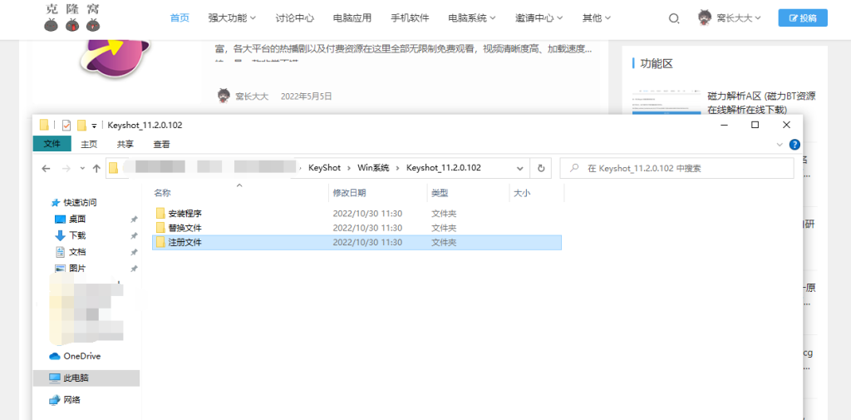851x420 pixels.
Task: Click the 网络 network icon
Action: [55, 400]
